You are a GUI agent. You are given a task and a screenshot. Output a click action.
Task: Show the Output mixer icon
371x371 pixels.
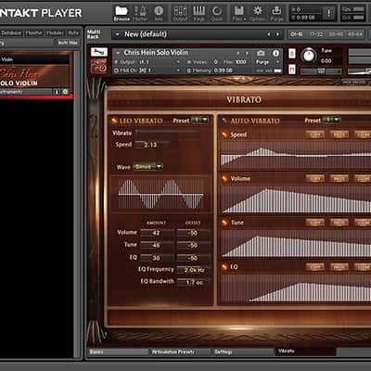tap(180, 13)
